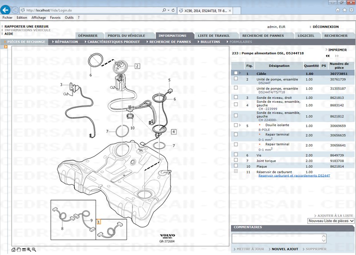Image resolution: width=356 pixels, height=255 pixels.
Task: Select the pan hand tool
Action: 18,250
